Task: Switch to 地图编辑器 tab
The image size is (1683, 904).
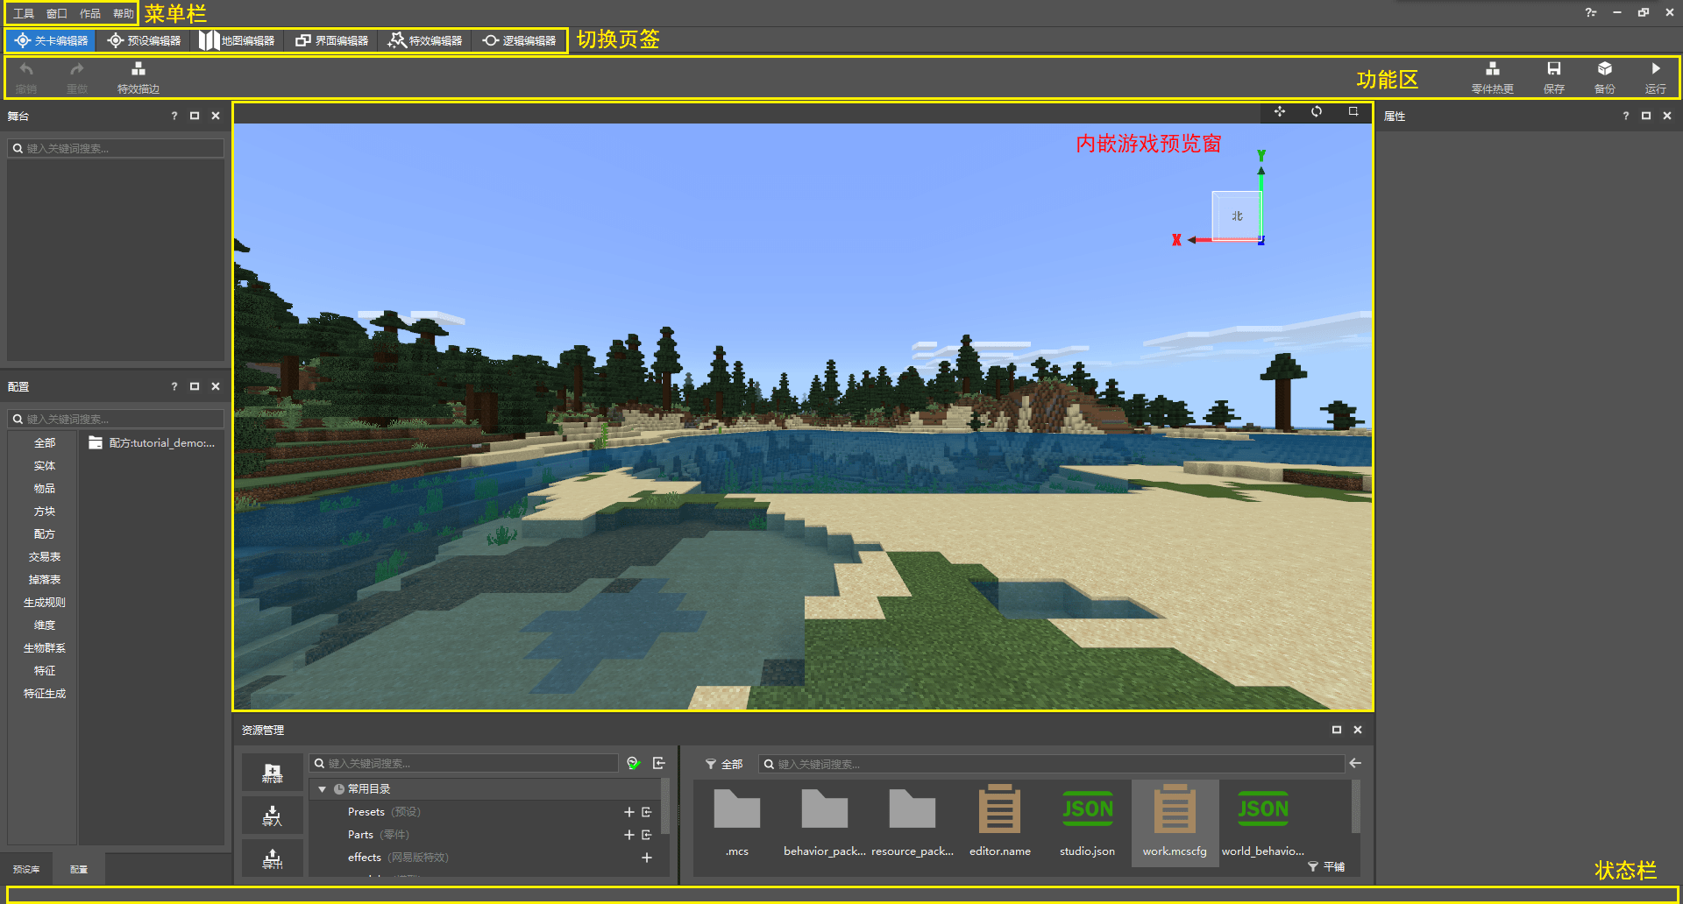Action: tap(237, 40)
